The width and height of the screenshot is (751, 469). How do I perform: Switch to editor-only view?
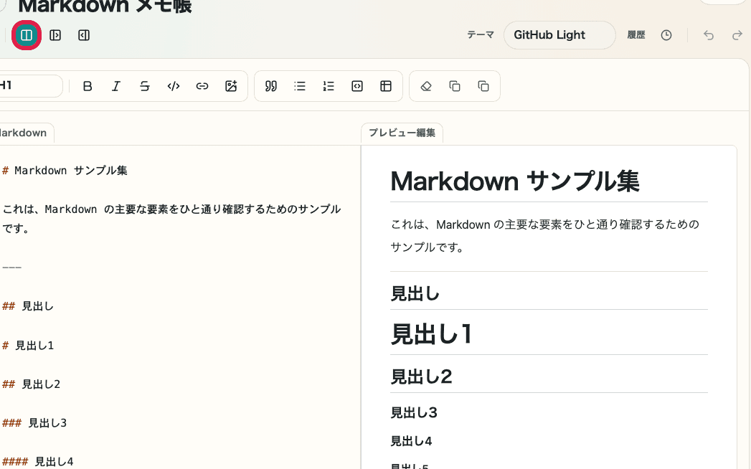pos(55,35)
